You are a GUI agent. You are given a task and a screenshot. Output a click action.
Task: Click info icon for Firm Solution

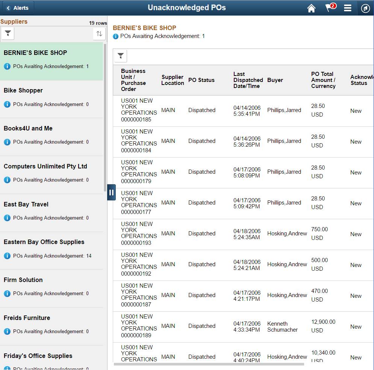7,293
